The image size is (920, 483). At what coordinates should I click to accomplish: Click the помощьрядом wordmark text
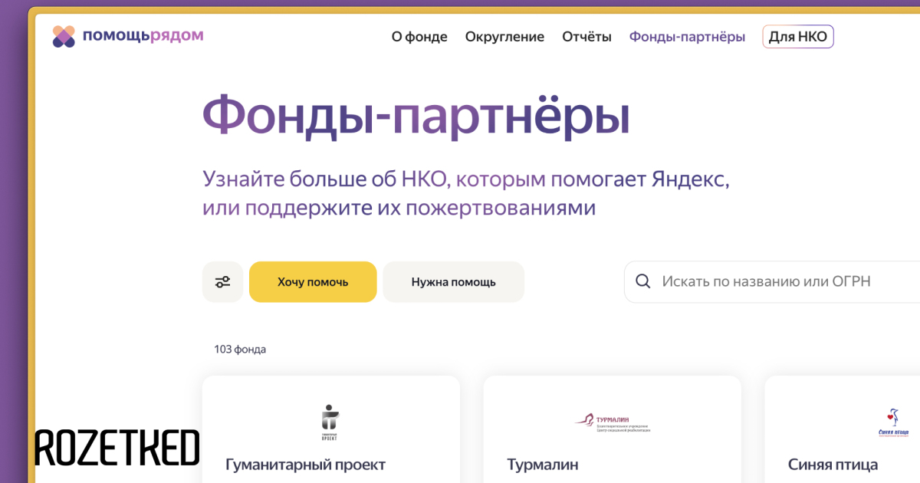click(x=143, y=35)
